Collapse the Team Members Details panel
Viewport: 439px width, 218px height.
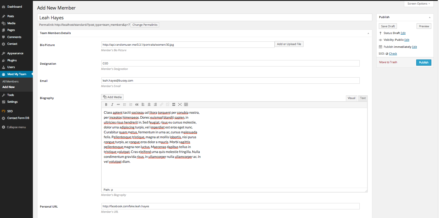click(368, 33)
